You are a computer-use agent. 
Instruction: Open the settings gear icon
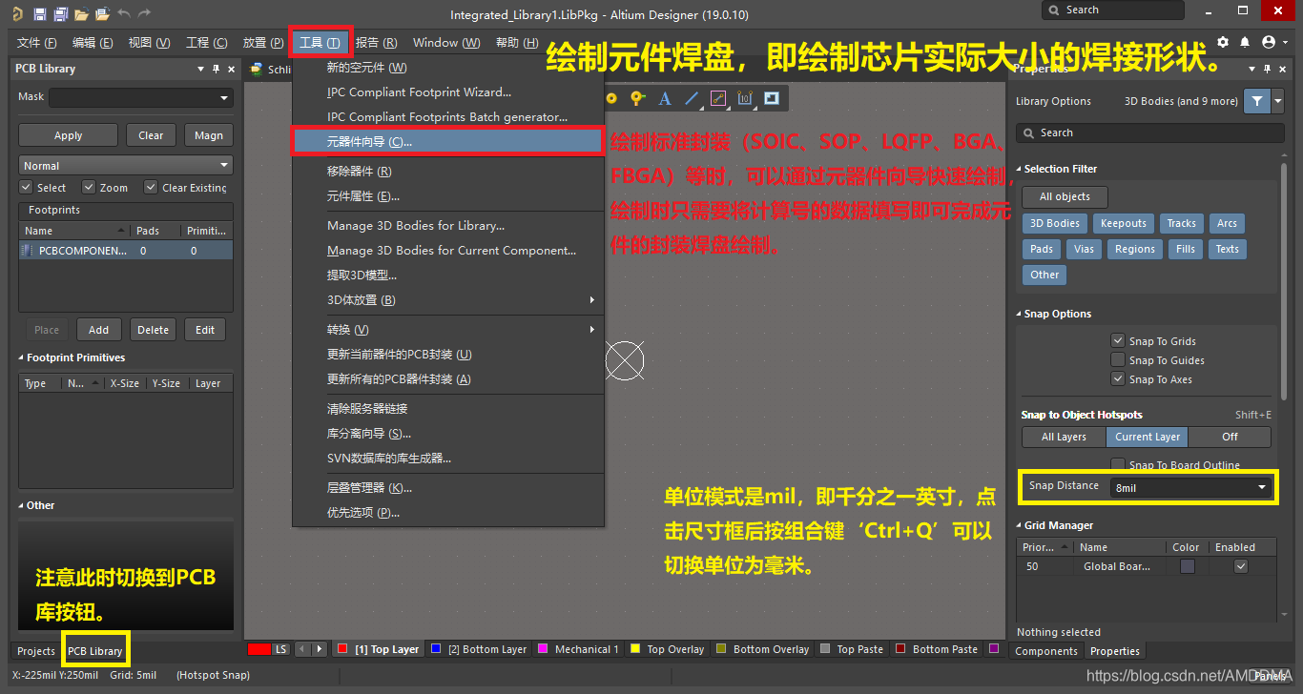pyautogui.click(x=1224, y=43)
